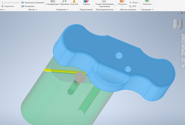
Task: Open the Plane (Плоскость) dropdown arrow
Action: point(122,6)
